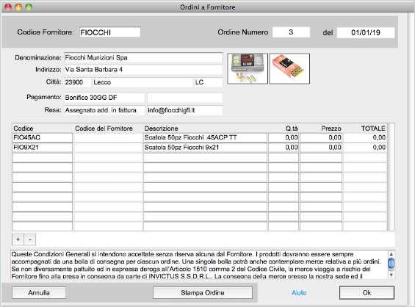Image resolution: width=415 pixels, height=307 pixels.
Task: Click the Pagamento field Bonifico 30GG DF
Action: coord(104,98)
